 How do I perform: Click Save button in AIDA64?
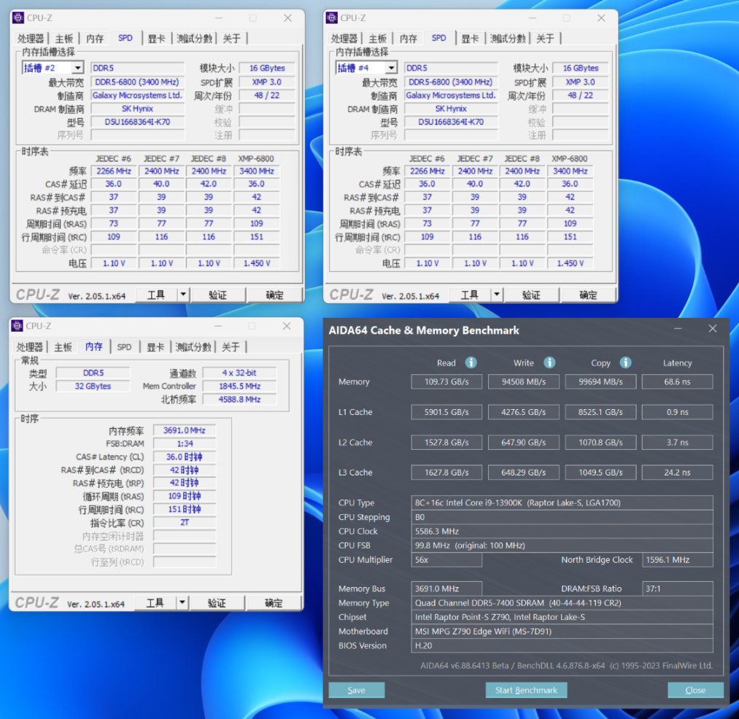(x=357, y=690)
